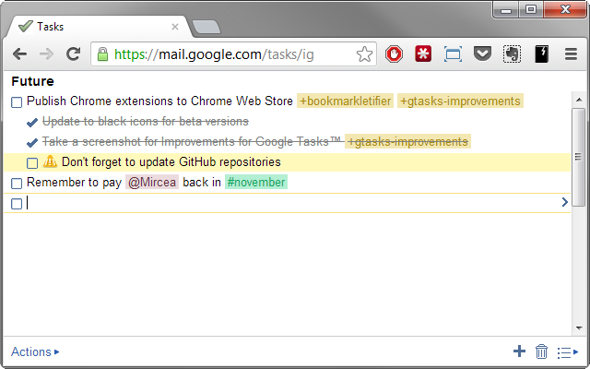This screenshot has height=369, width=590.
Task: Check Remember to pay Mircea task
Action: click(17, 184)
